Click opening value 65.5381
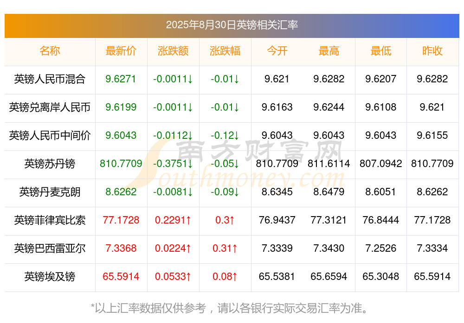The image size is (464, 323). (277, 277)
